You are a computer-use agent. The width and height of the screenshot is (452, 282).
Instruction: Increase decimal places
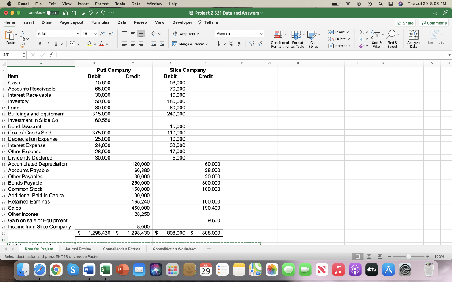pos(252,44)
